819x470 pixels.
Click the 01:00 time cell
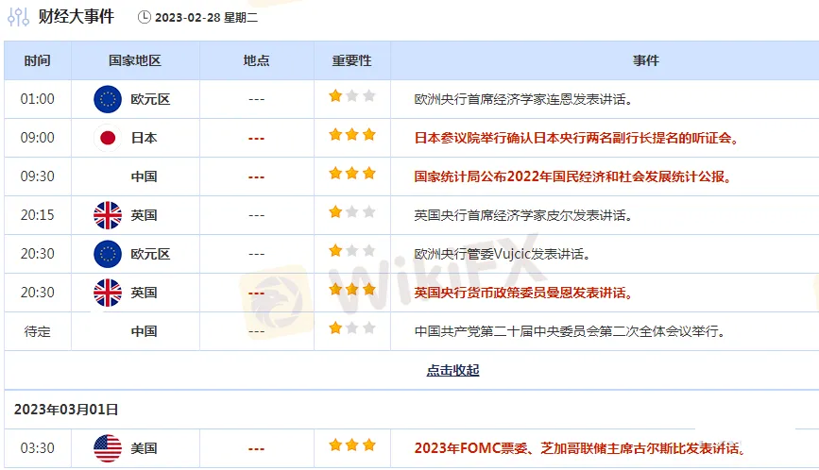[x=38, y=99]
